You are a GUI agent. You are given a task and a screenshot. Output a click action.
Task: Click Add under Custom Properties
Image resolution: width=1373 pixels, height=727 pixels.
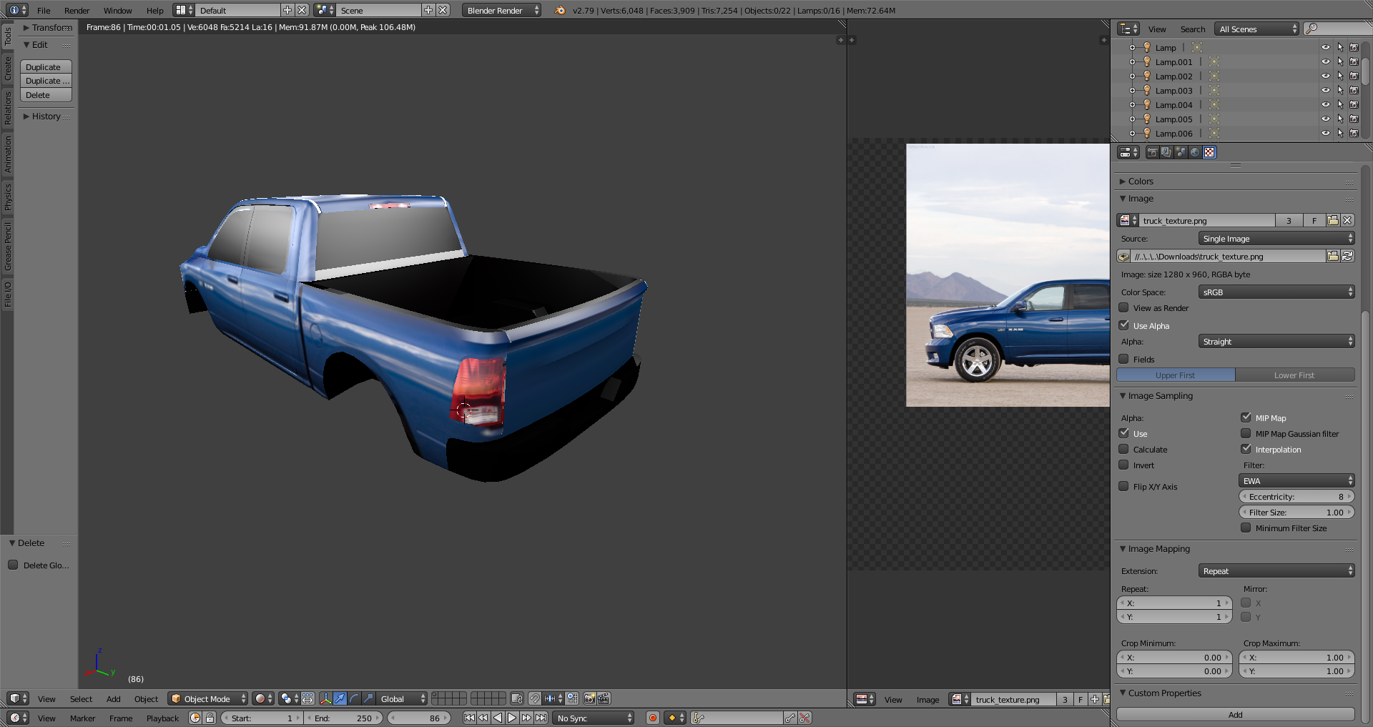coord(1235,715)
